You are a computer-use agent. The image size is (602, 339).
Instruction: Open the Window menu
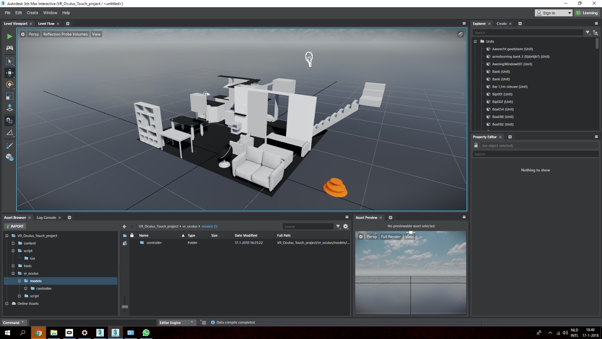point(50,12)
